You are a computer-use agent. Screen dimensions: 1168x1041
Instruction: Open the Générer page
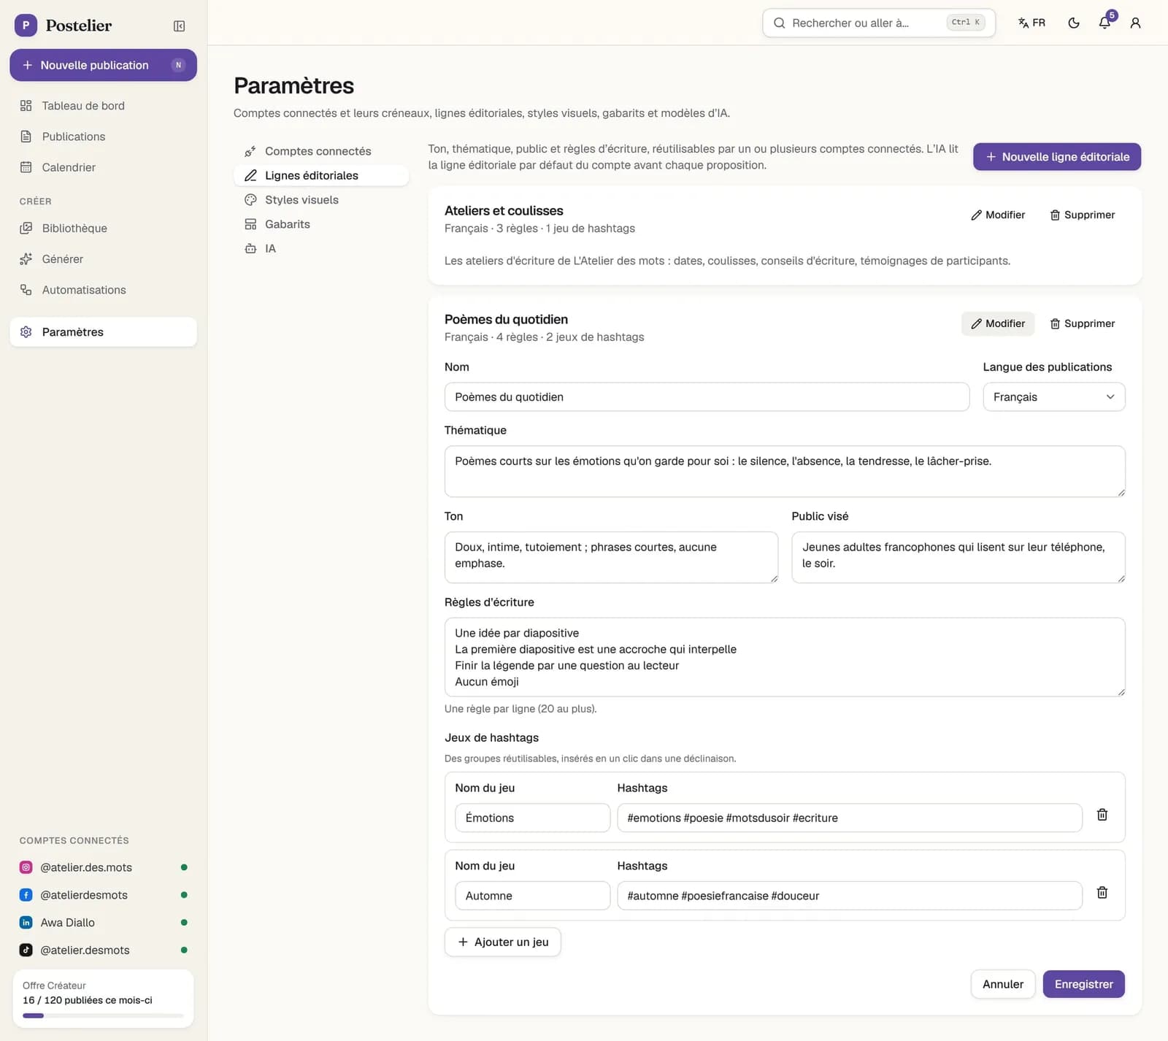103,259
